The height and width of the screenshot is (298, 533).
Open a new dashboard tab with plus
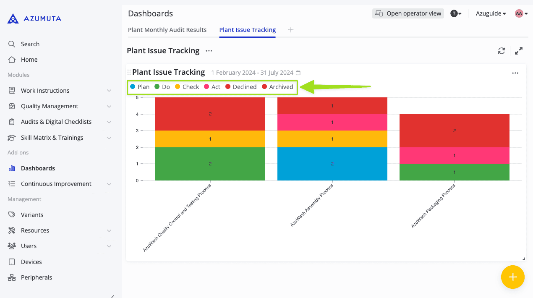[x=291, y=30]
